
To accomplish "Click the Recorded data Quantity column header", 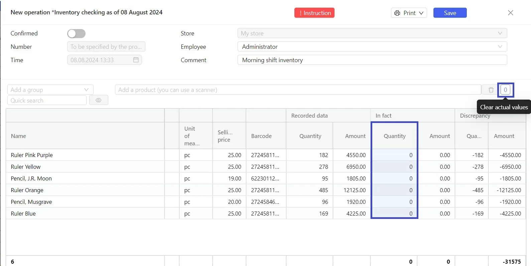I will [x=310, y=136].
